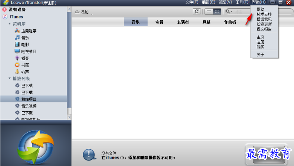Click Leawo iTransfer title bar app icon
The width and height of the screenshot is (294, 166).
(5, 2)
